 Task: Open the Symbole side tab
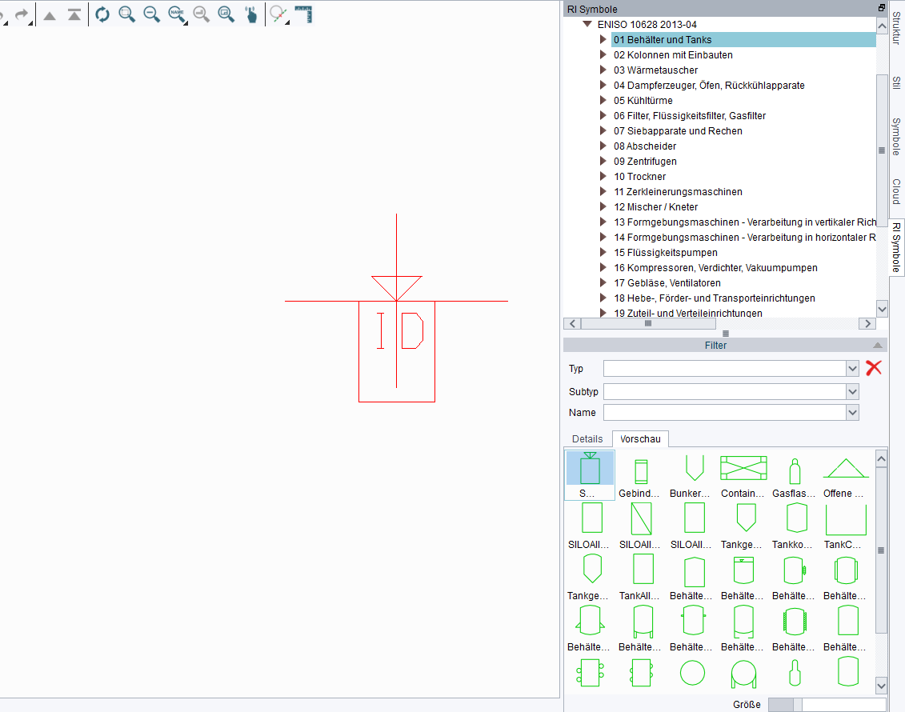tap(896, 137)
